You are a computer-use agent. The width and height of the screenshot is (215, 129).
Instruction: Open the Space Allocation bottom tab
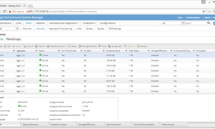(x=34, y=124)
